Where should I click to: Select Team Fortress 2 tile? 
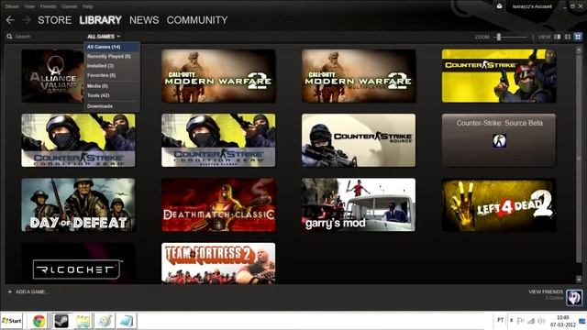point(218,263)
